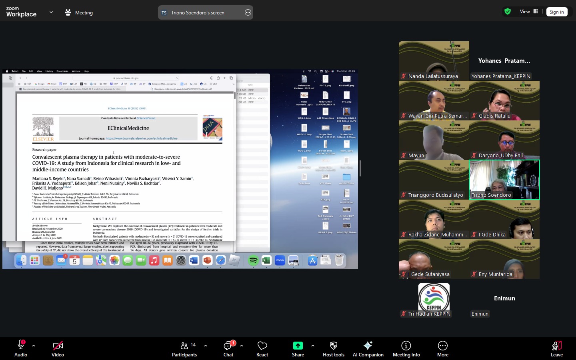
Task: Turn on camera with Video button
Action: click(x=58, y=348)
